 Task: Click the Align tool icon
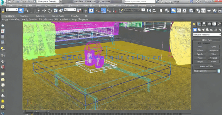point(155,11)
